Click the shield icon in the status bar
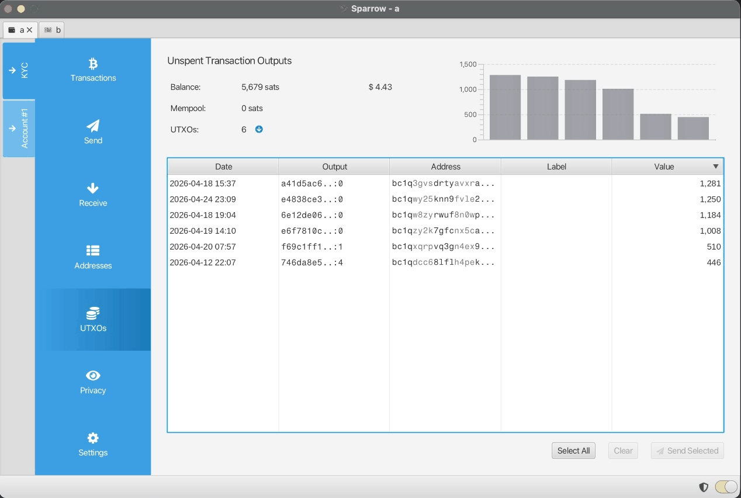Viewport: 741px width, 498px height. [704, 487]
